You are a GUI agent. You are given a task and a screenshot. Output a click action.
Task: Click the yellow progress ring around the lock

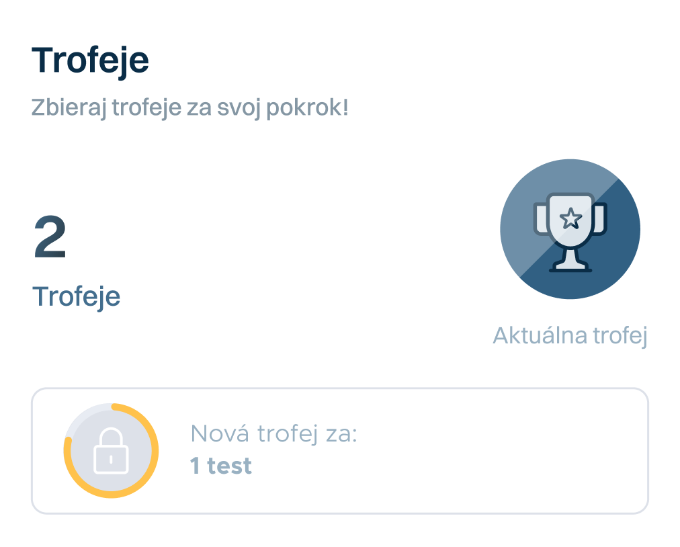(155, 450)
